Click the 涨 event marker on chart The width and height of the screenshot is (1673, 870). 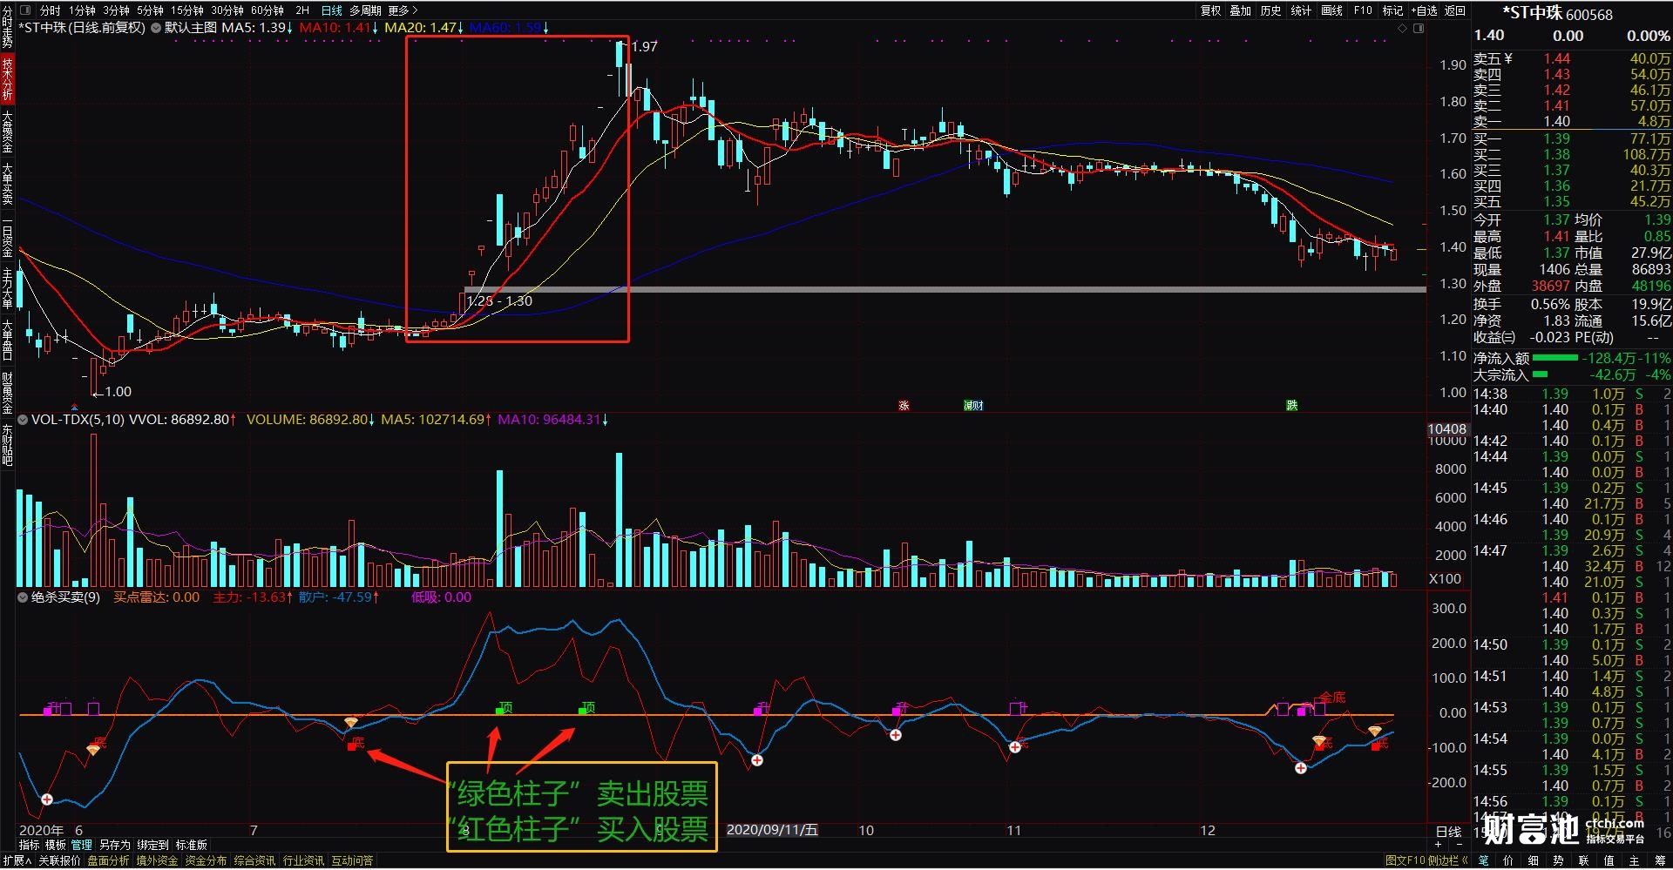click(904, 406)
